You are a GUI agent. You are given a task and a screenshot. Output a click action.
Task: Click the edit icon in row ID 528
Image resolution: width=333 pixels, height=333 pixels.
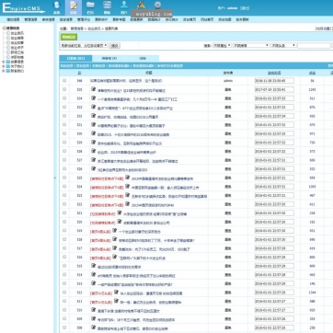(x=94, y=151)
